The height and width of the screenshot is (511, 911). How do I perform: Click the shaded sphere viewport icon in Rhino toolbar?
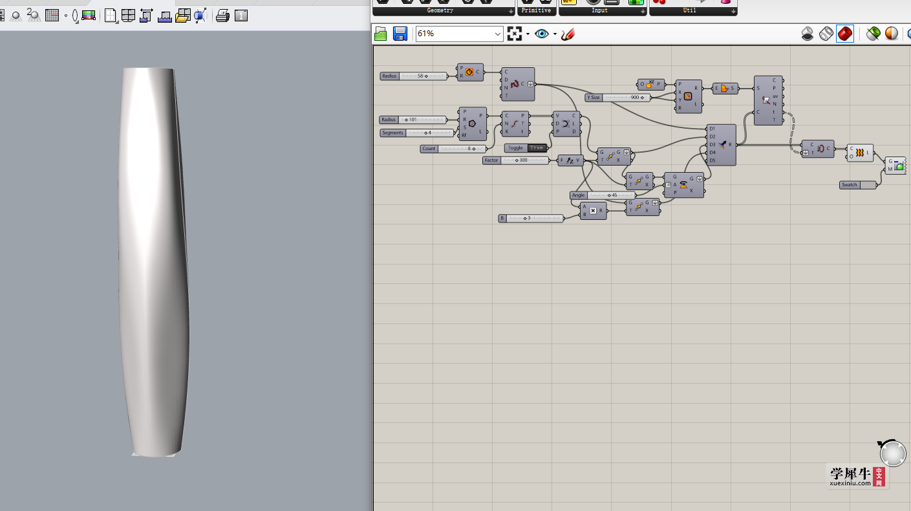(16, 16)
